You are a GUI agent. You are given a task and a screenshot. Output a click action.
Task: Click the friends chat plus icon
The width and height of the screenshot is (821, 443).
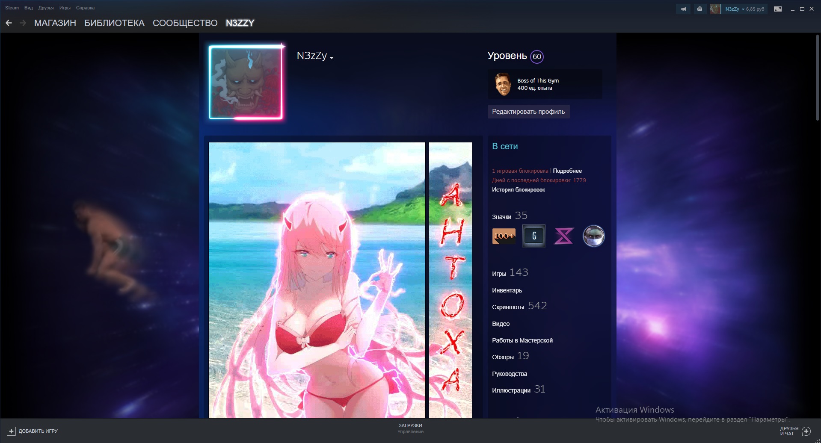click(x=806, y=431)
